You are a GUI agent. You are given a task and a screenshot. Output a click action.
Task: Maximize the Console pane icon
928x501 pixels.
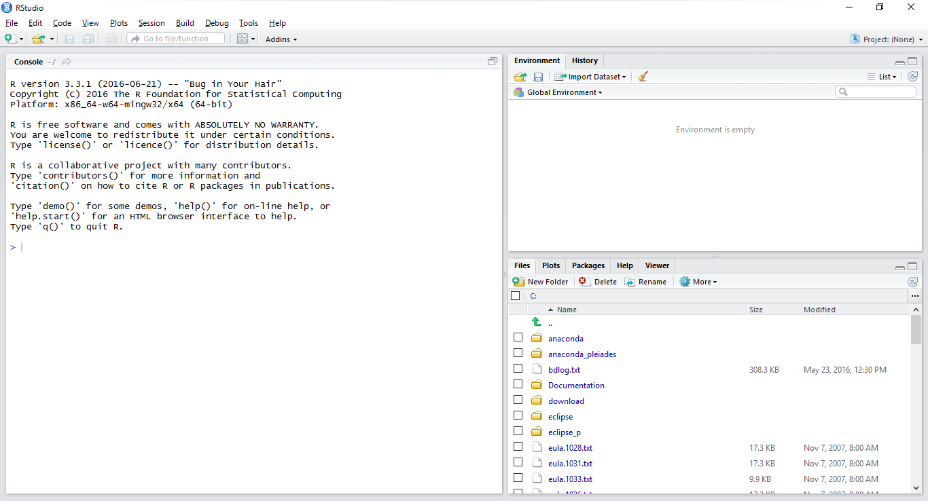click(493, 61)
